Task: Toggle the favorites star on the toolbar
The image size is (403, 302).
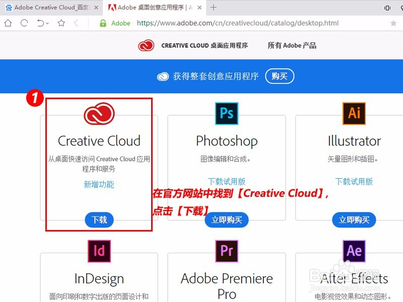Action: click(x=61, y=23)
